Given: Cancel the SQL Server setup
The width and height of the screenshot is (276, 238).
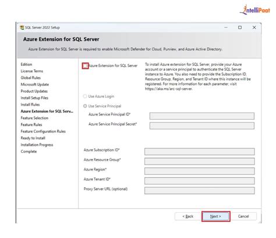Looking at the screenshot, I should point(243,216).
